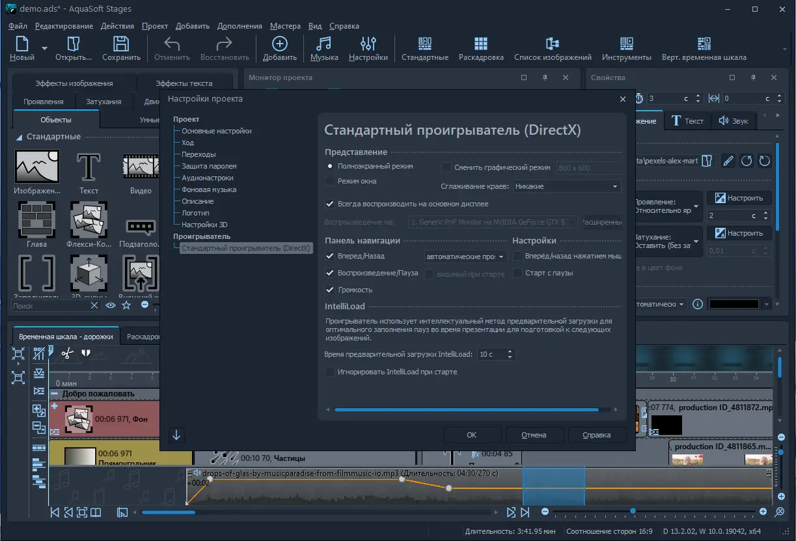Enable Ignore IntelliLoad at start checkbox
The image size is (796, 541).
point(330,372)
